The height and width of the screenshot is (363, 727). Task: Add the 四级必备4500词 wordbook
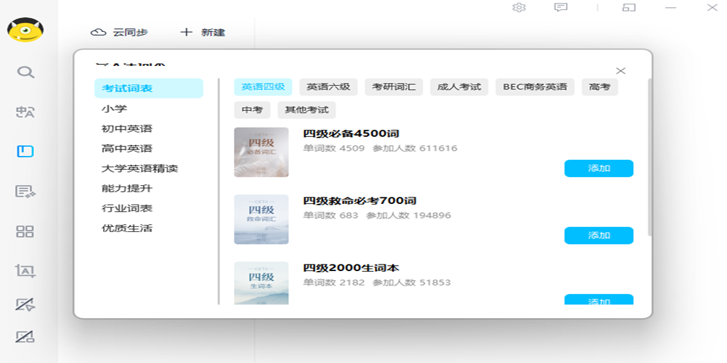coord(599,169)
